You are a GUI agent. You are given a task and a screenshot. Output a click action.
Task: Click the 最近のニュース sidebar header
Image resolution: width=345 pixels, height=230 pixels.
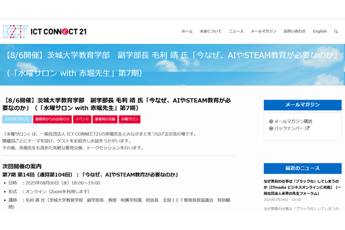pos(302,168)
